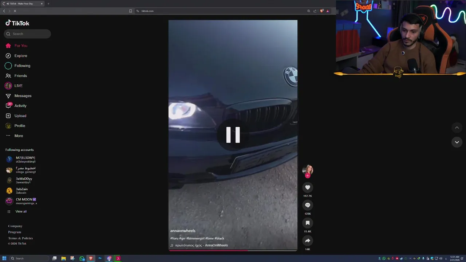Share this page from the address bar
This screenshot has width=466, height=262.
coord(315,11)
